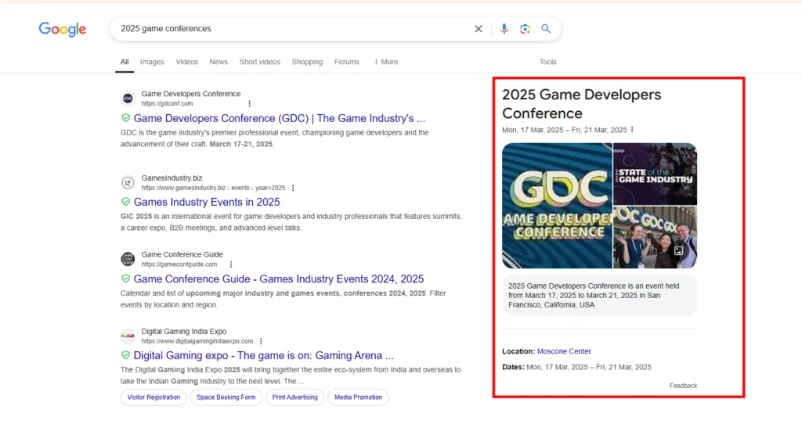Screen dimensions: 802x424
Task: Switch to the Images tab
Action: click(152, 62)
